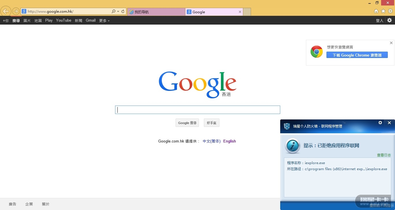Refresh the page with the reload icon
The height and width of the screenshot is (210, 395).
tap(123, 12)
